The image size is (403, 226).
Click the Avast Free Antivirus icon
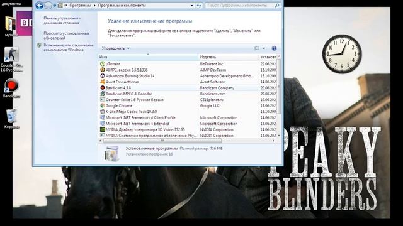[102, 82]
